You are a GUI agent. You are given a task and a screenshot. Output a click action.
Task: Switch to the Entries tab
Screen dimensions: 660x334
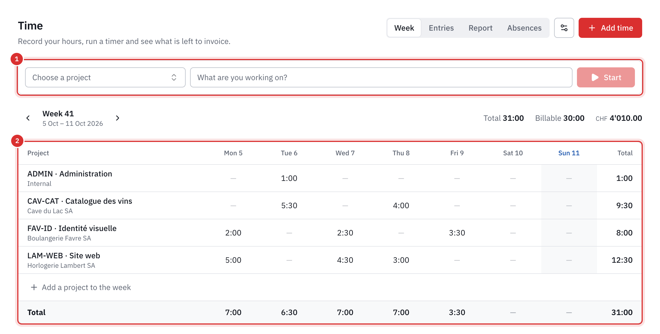441,28
